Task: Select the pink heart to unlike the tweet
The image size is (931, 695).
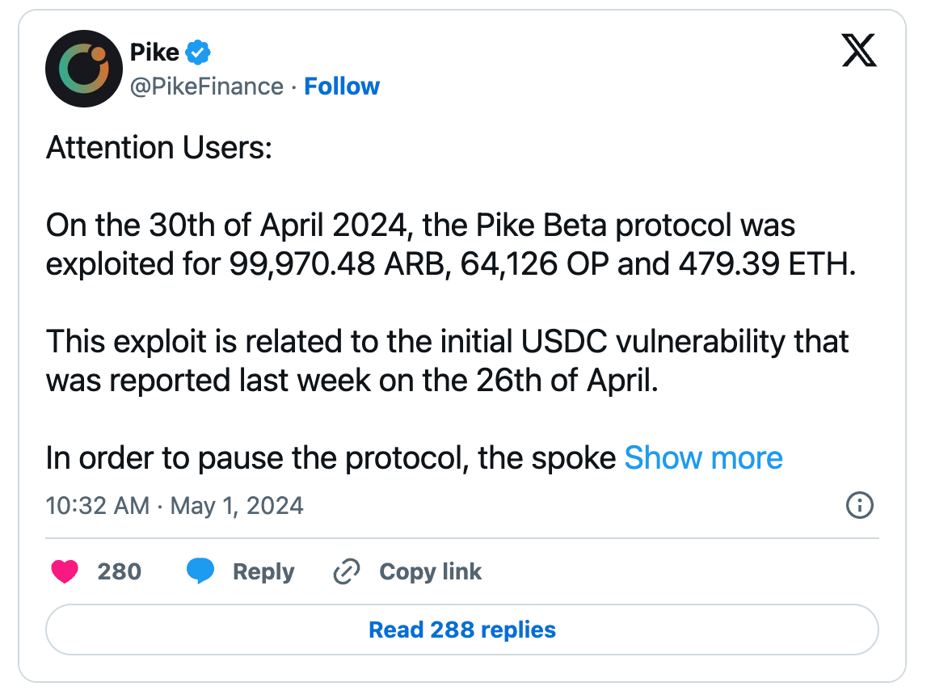Action: pos(65,571)
